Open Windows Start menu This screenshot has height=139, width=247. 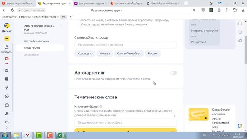click(x=5, y=136)
